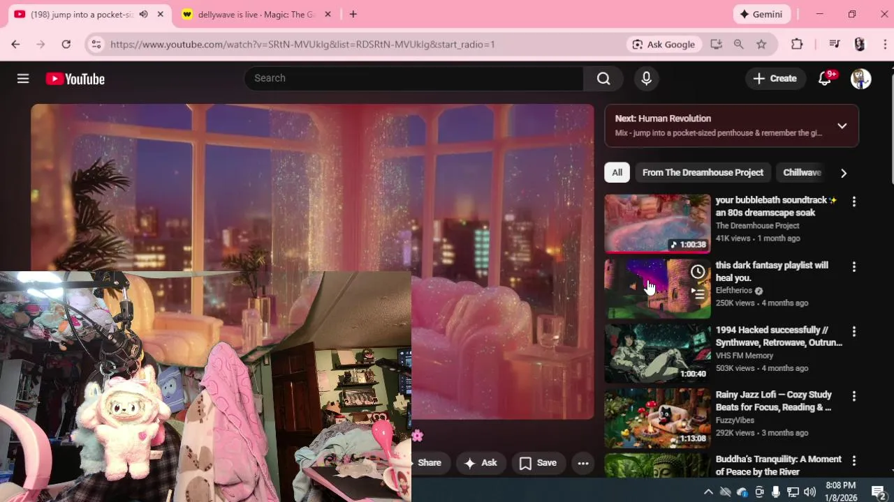
Task: Open the taskbar network icon
Action: coord(793,492)
